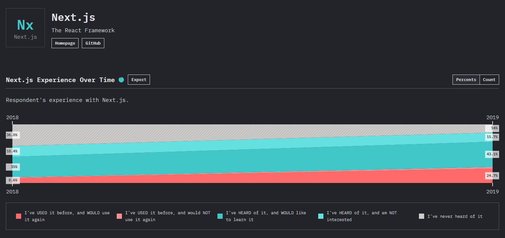Click the pink 'would NOT use it again' legend swatch
Screen dimensions: 505x238
pyautogui.click(x=119, y=216)
